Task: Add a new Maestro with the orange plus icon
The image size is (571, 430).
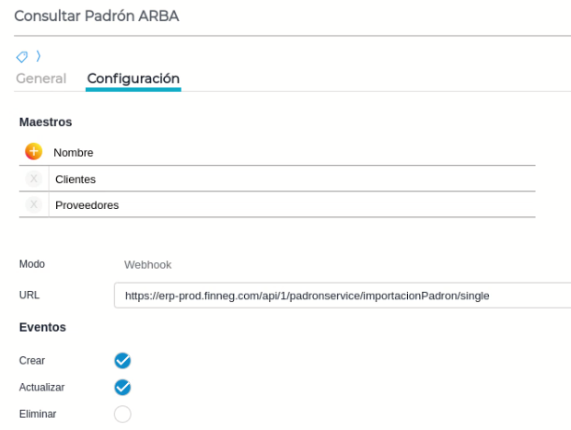Action: point(34,152)
